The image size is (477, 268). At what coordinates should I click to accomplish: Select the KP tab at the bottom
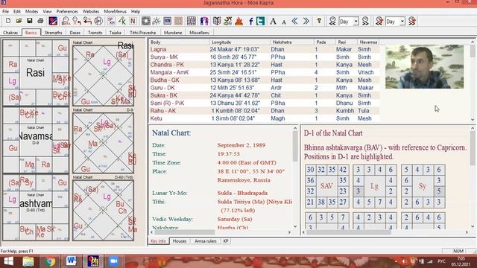[x=226, y=241]
